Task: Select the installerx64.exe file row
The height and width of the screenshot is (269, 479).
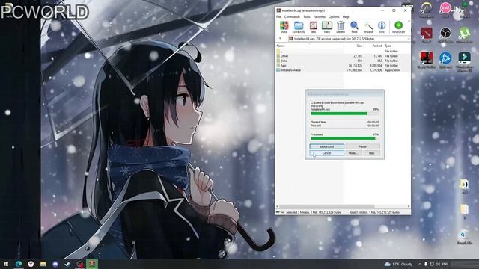Action: point(343,70)
